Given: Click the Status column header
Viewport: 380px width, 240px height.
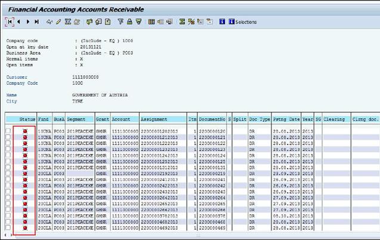Looking at the screenshot, I should pyautogui.click(x=26, y=119).
